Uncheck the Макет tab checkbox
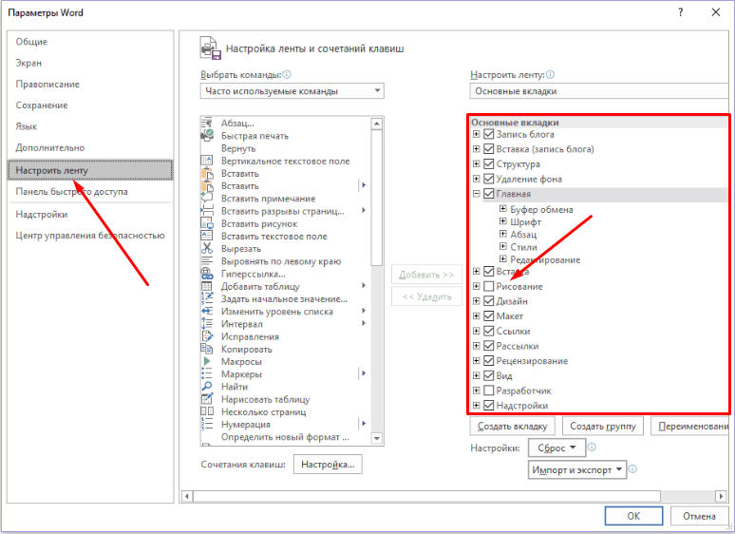The image size is (735, 534). point(489,316)
